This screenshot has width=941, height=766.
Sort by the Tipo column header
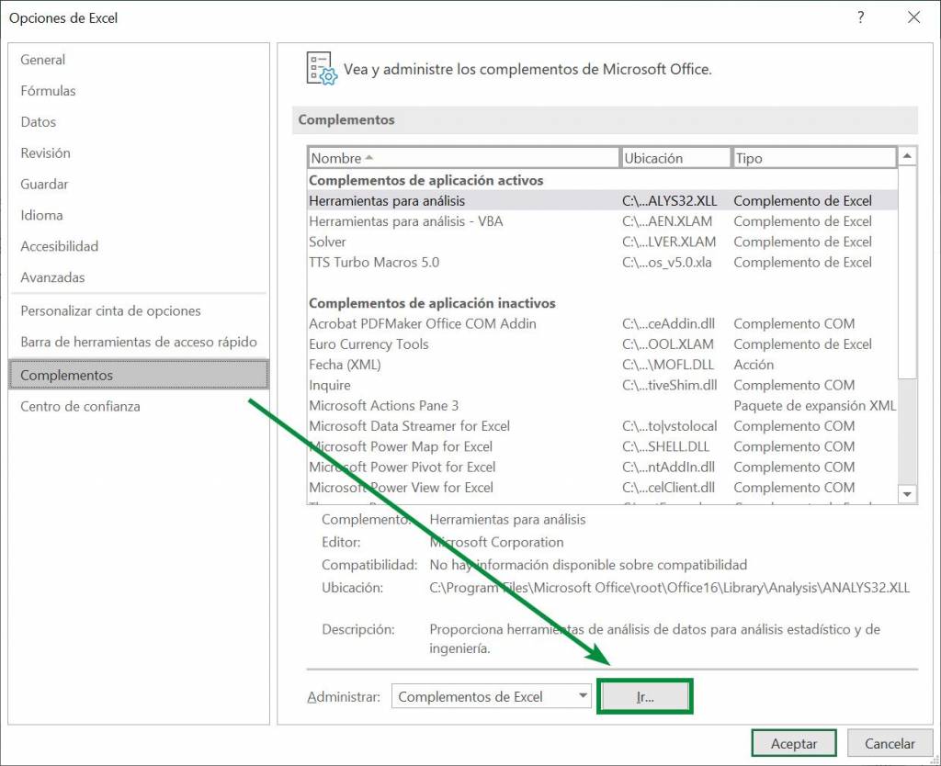[x=815, y=158]
